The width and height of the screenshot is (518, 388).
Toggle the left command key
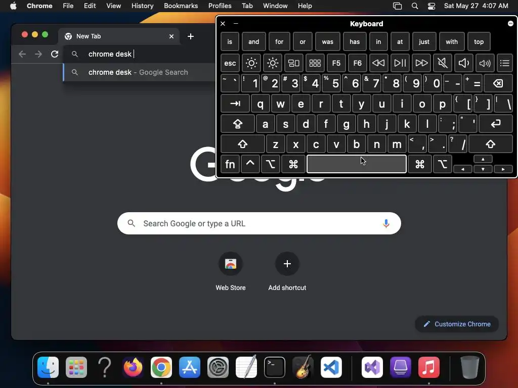pyautogui.click(x=293, y=164)
